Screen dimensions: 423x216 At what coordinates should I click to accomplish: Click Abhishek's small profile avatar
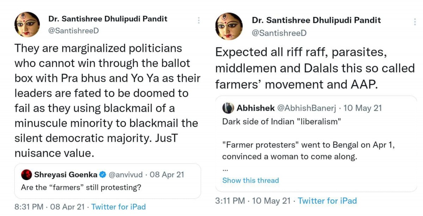pyautogui.click(x=228, y=108)
